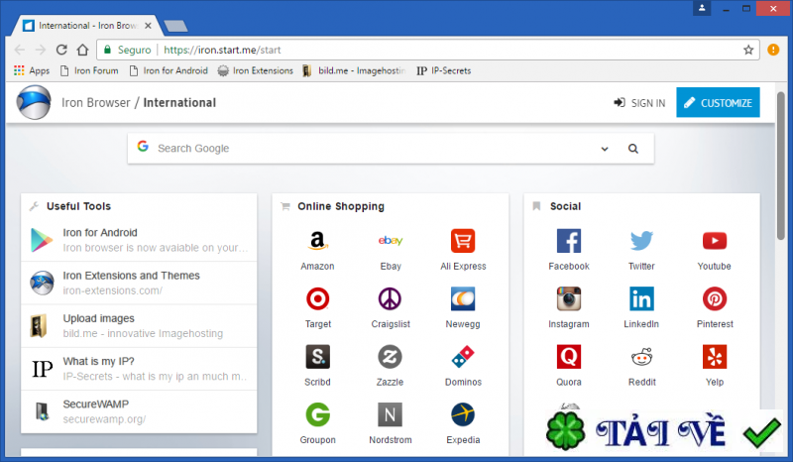This screenshot has width=793, height=462.
Task: Go to the browser home page
Action: click(x=82, y=50)
